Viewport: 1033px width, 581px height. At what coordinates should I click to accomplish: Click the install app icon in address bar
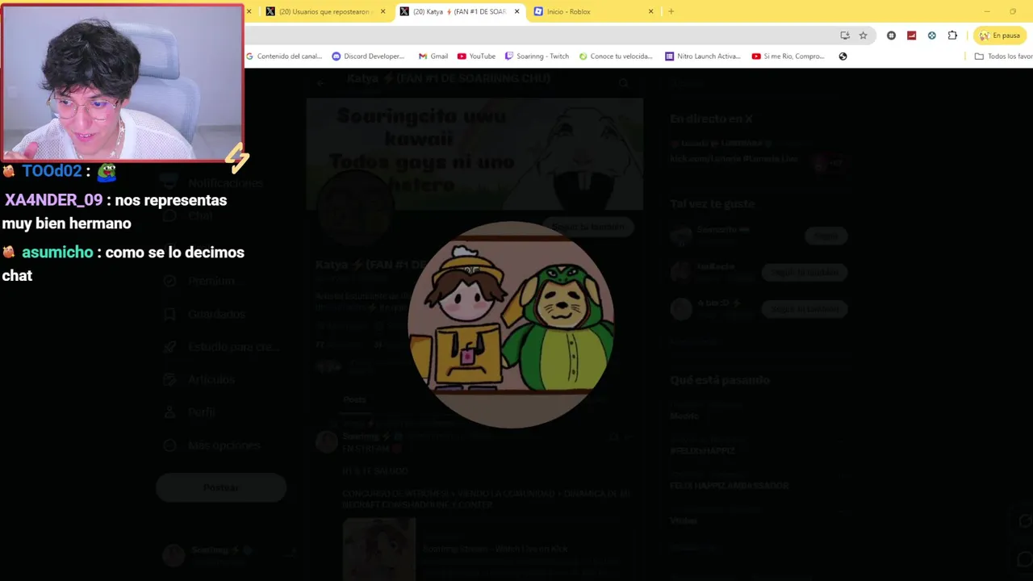[x=845, y=36]
